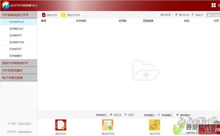Image resolution: width=220 pixels, height=136 pixels.
Task: Select 文件转TXT in sidebar
Action: (x=19, y=49)
